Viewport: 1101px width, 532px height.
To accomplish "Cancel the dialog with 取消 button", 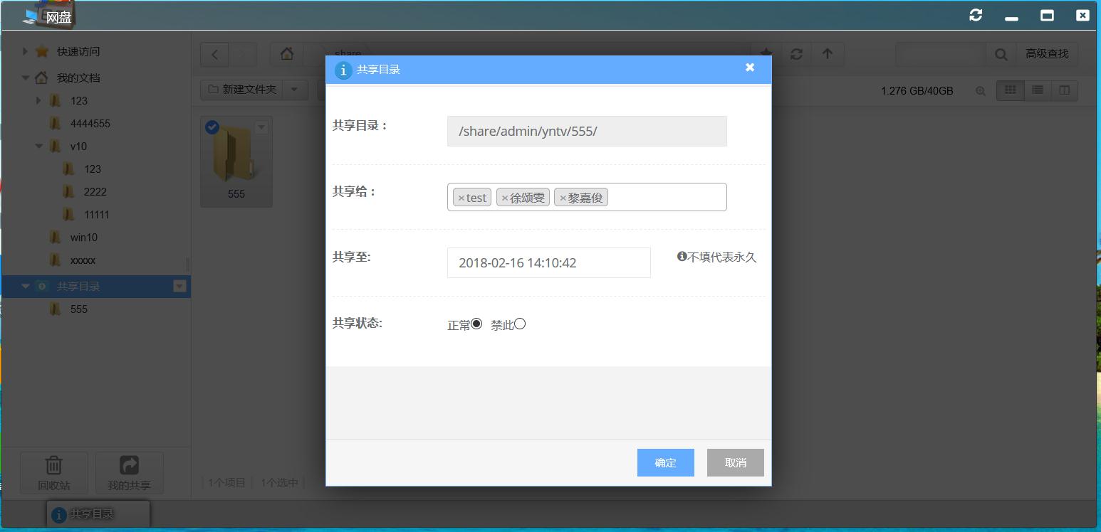I will point(735,462).
